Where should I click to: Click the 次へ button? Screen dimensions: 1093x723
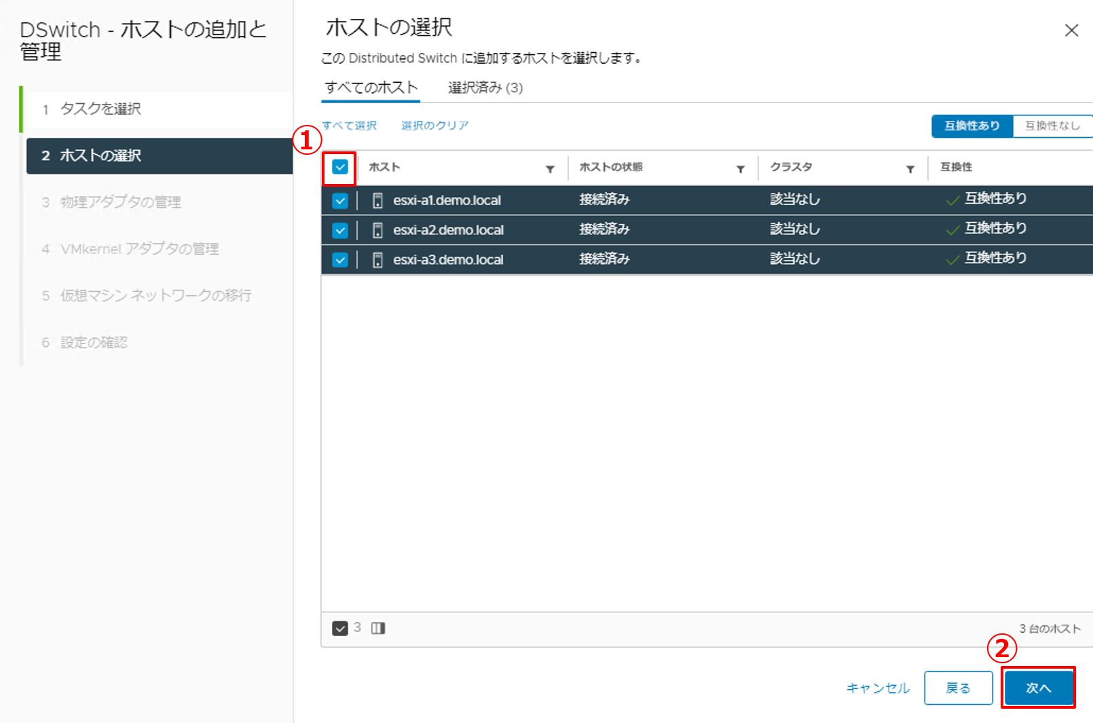(x=1038, y=688)
